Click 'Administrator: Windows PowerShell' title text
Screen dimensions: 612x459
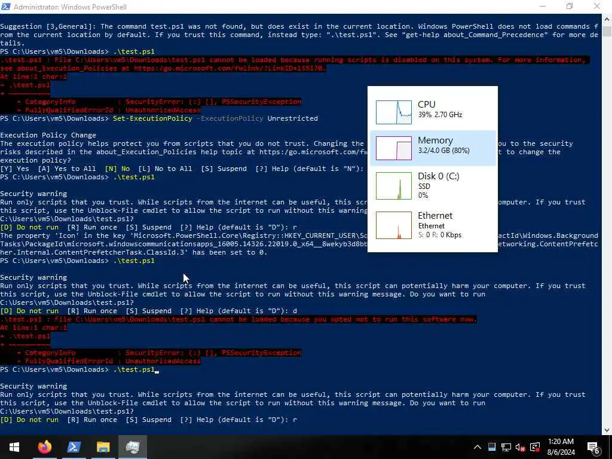[71, 7]
